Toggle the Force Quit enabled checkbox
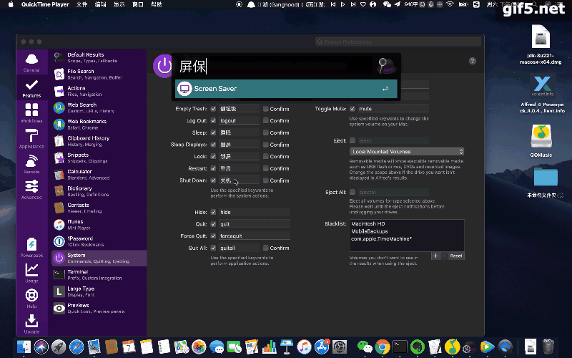The image size is (572, 358). 213,236
